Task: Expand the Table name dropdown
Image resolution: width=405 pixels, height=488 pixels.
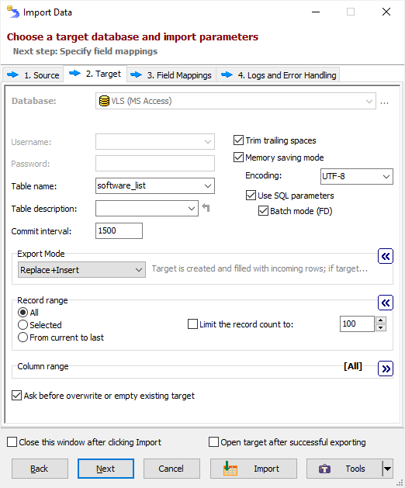Action: tap(208, 185)
